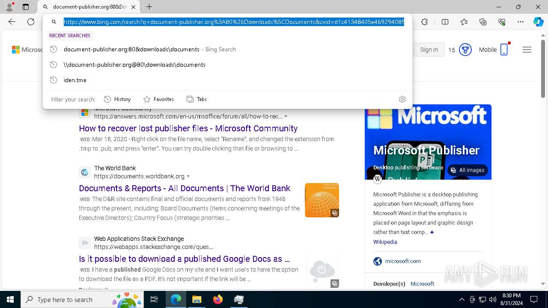This screenshot has width=548, height=308.
Task: Open the notification center icon
Action: point(534,299)
